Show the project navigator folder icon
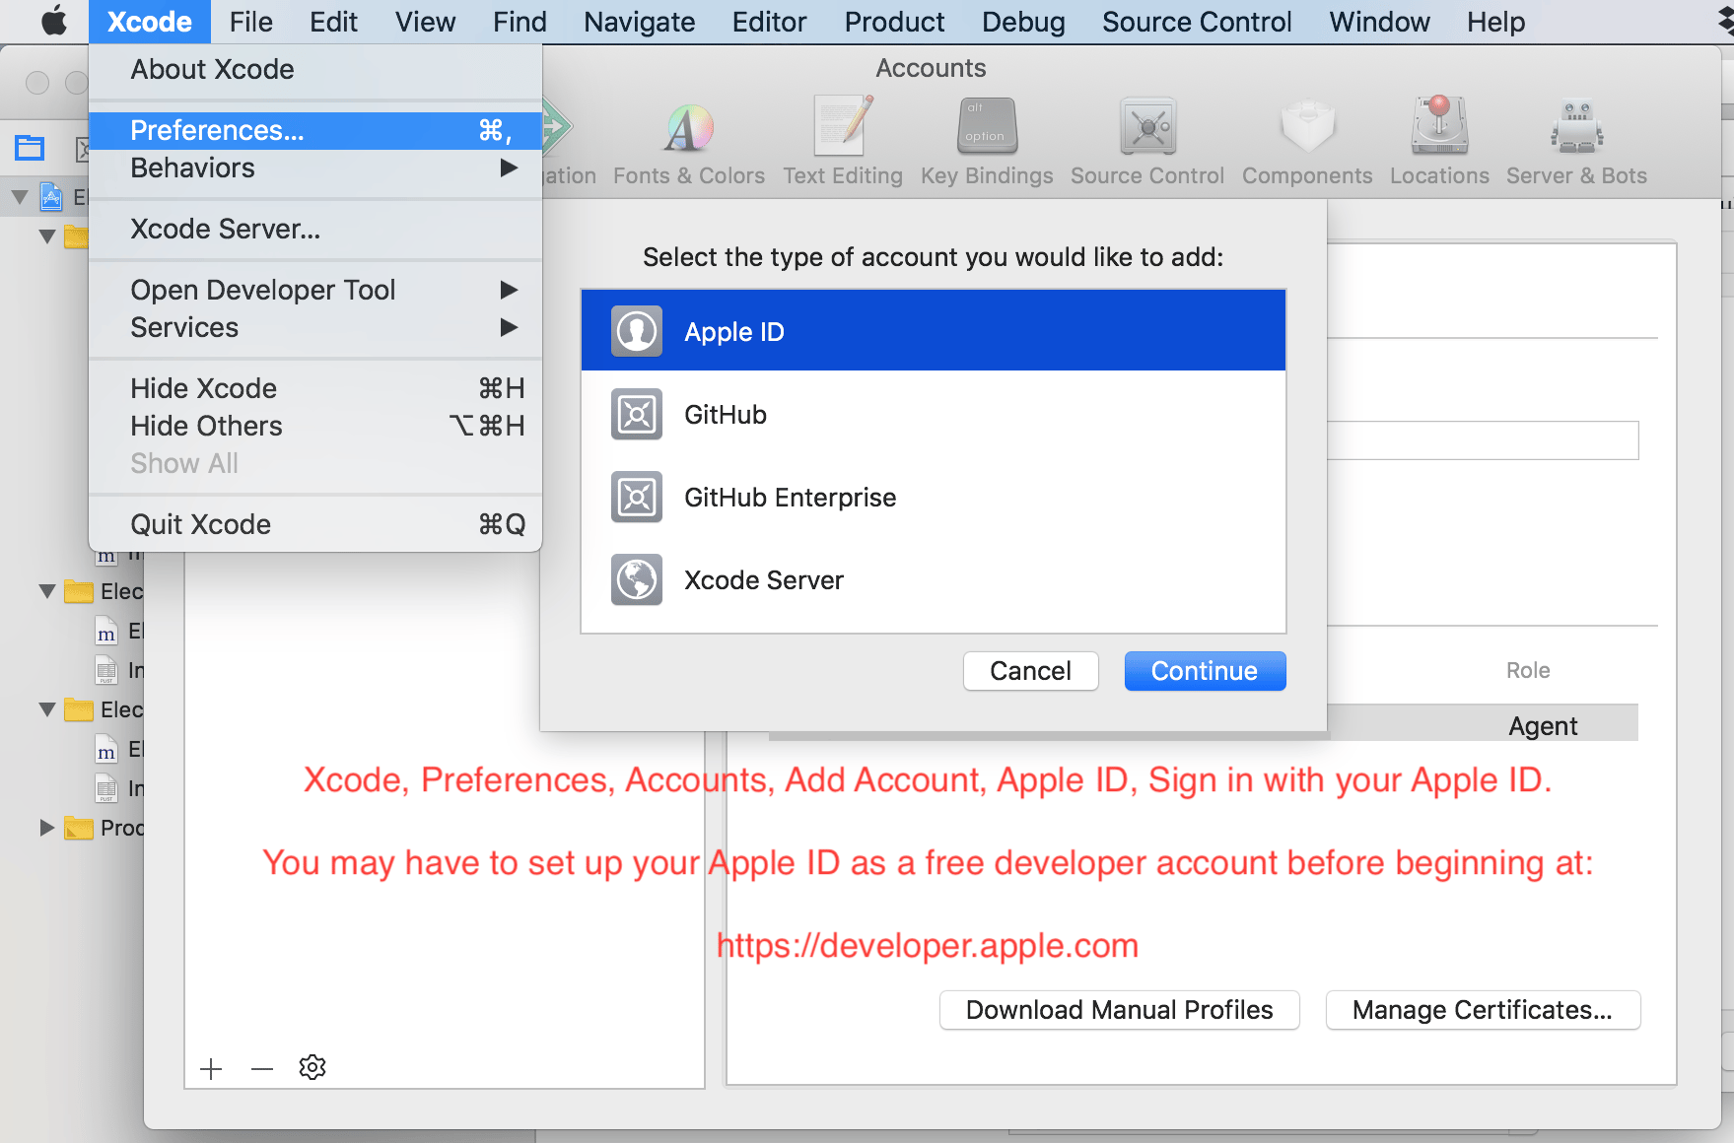 30,148
